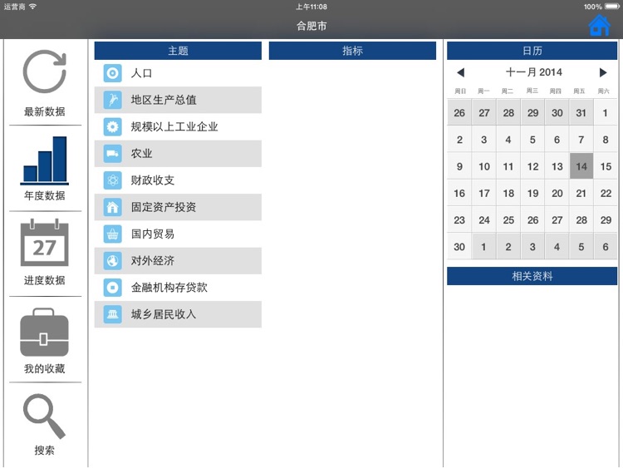Screen dimensions: 623x468
Task: Select day 22 in calendar
Action: [x=606, y=193]
